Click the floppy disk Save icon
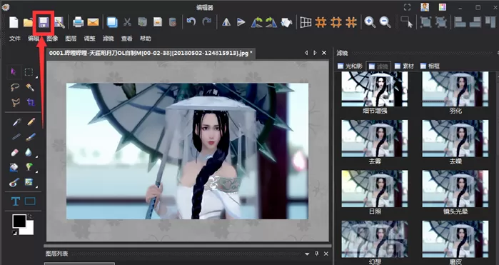Screen dimensions: 499x265 (44, 23)
